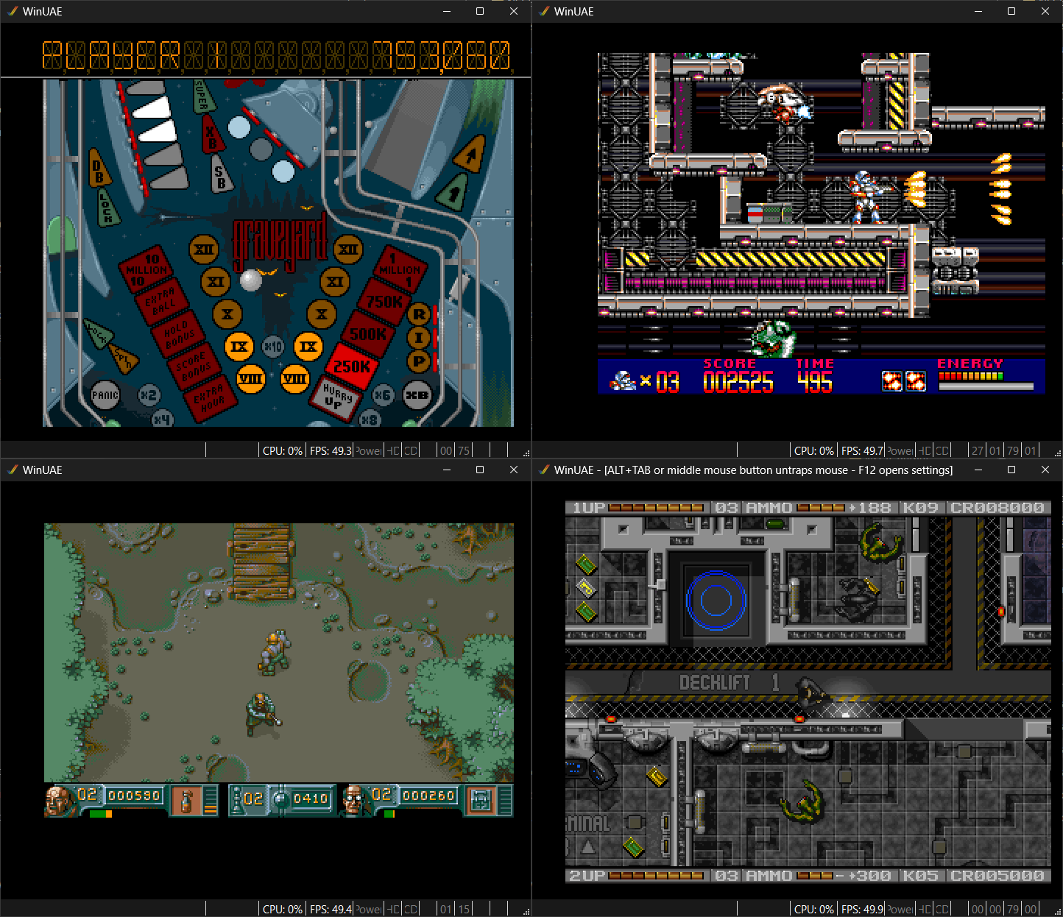Click the 2UP energy bar in Alien Breed
1063x917 pixels.
click(656, 876)
